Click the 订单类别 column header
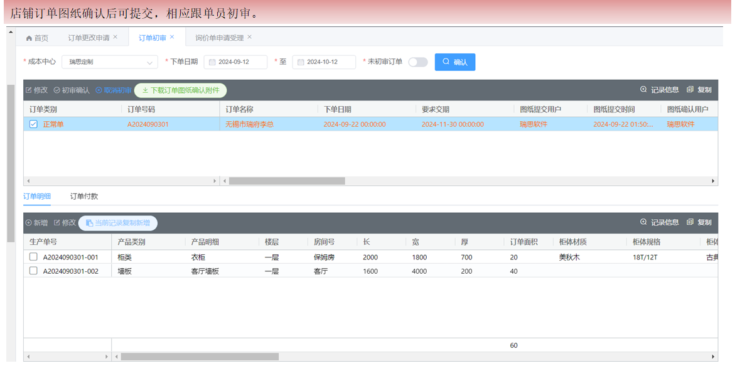This screenshot has height=378, width=735. pyautogui.click(x=43, y=109)
